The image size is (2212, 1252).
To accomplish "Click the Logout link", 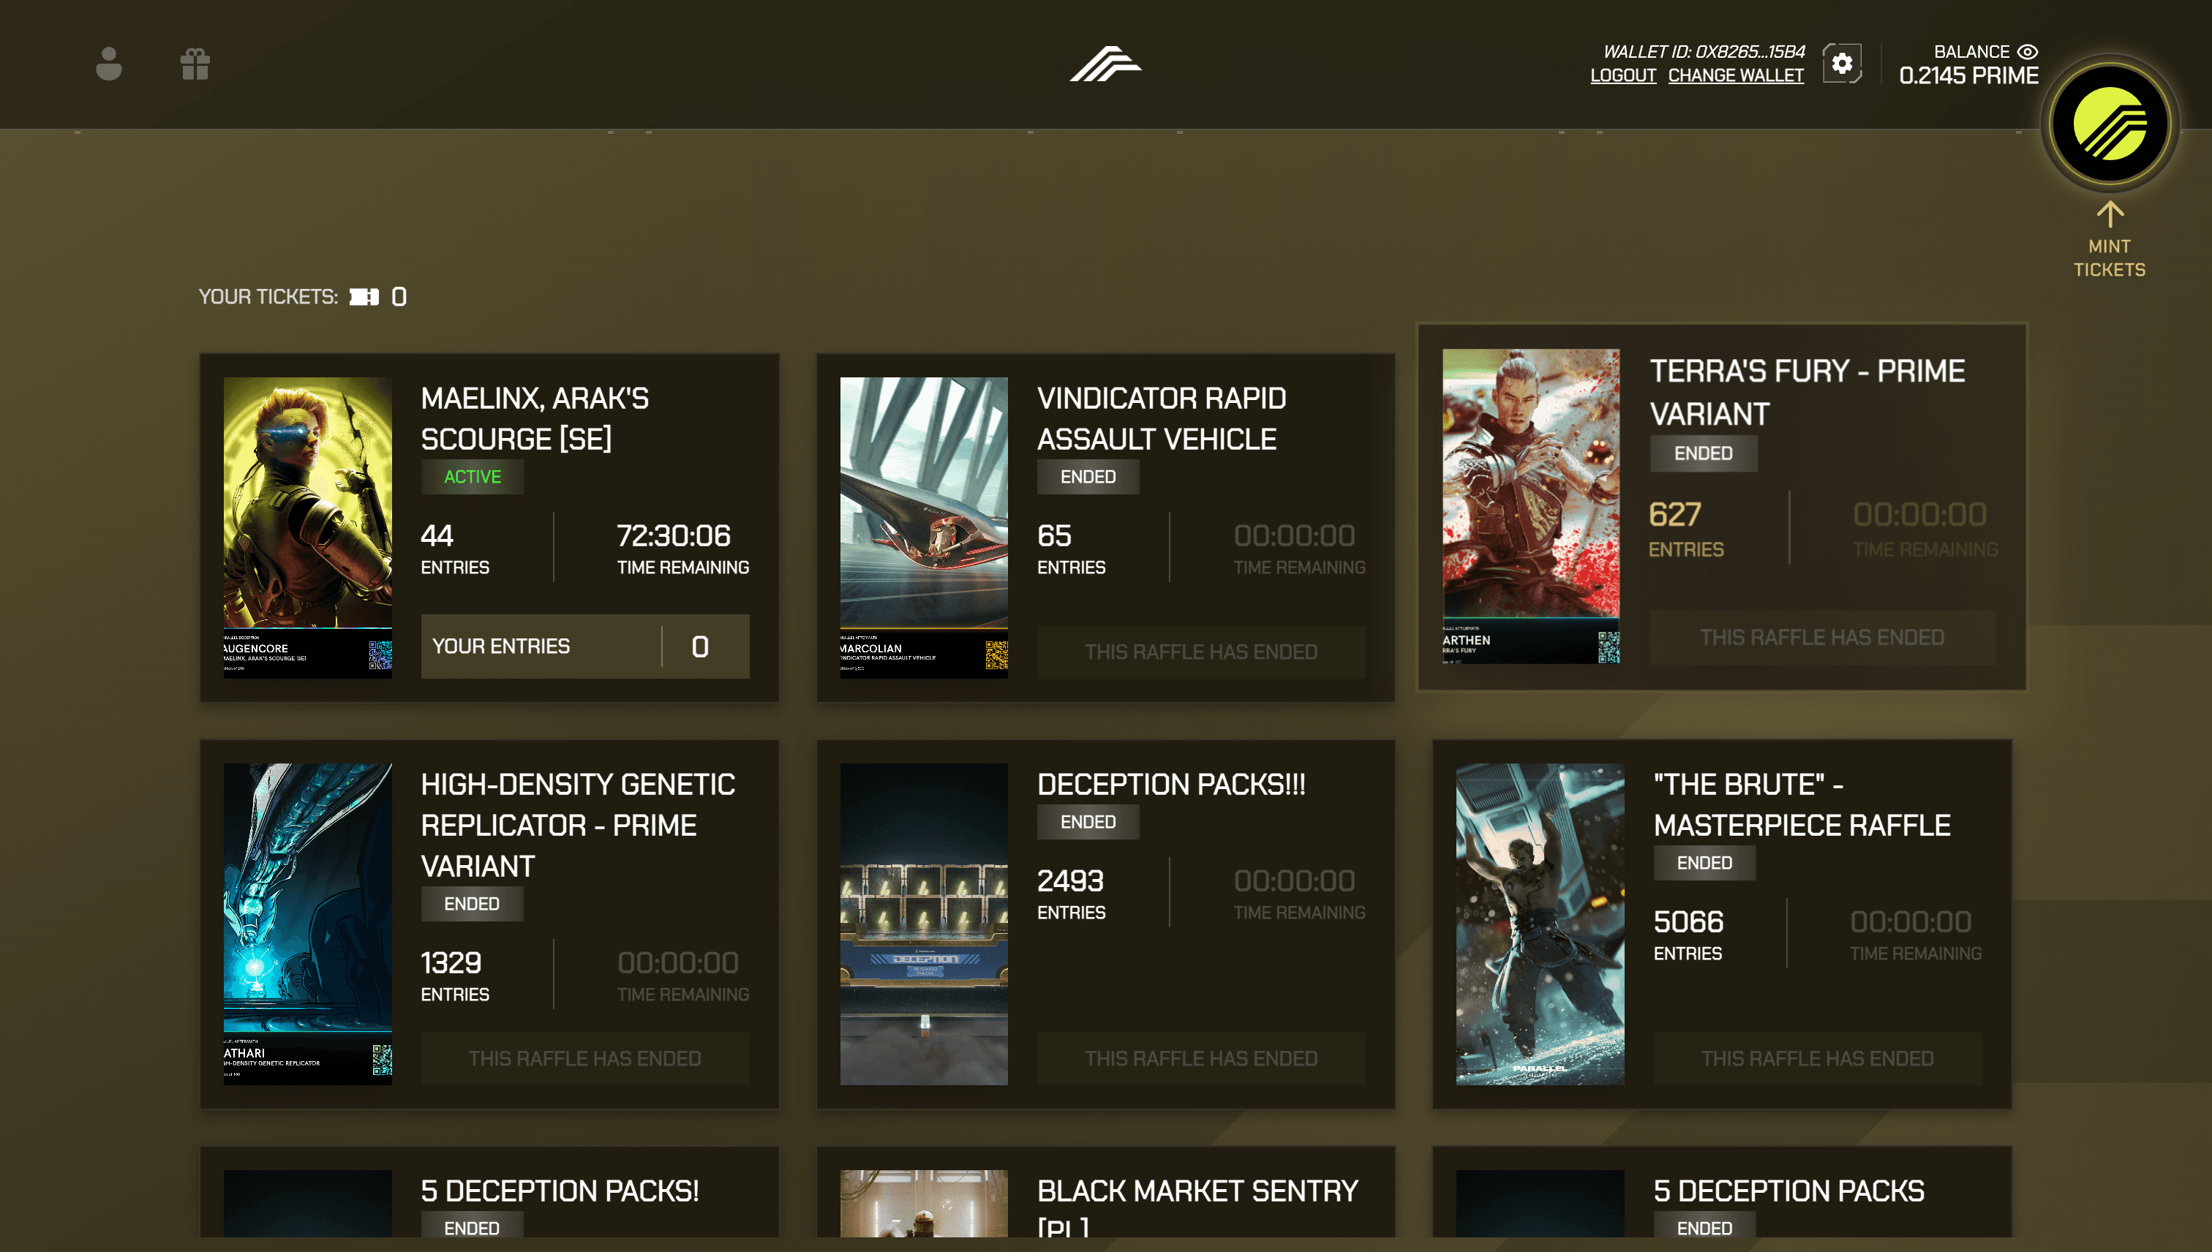I will pyautogui.click(x=1623, y=75).
